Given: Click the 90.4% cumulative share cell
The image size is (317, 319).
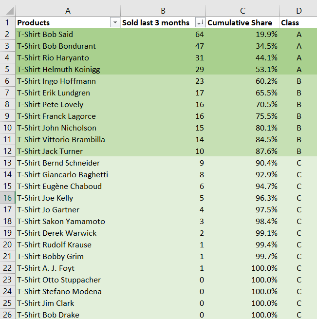Looking at the screenshot, I should point(242,163).
